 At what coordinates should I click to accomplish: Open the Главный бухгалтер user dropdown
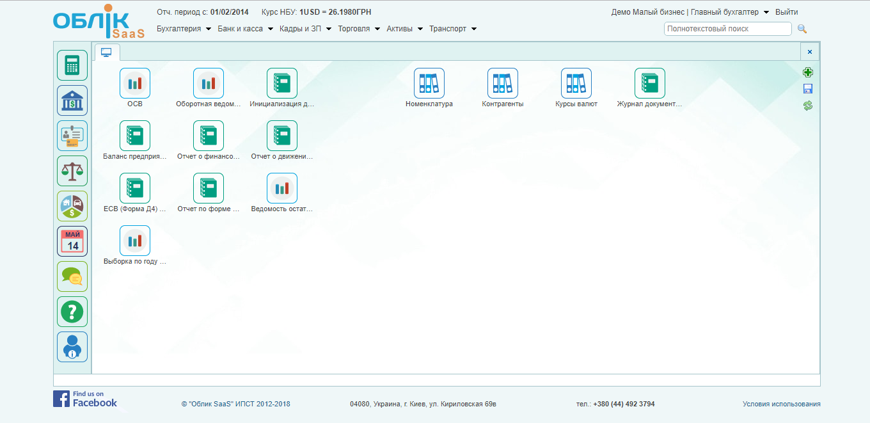729,12
